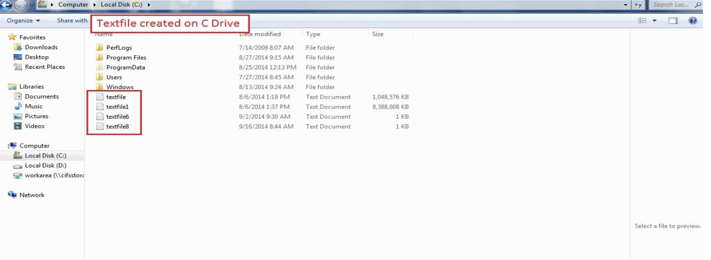Click the Back navigation arrow button
Image resolution: width=711 pixels, height=260 pixels.
(6, 5)
